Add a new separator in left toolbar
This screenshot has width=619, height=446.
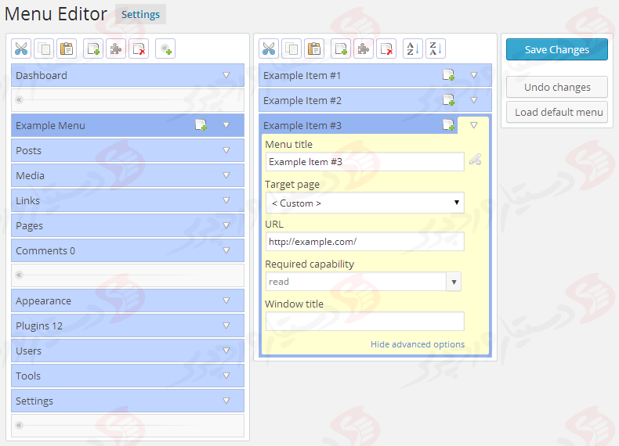165,49
